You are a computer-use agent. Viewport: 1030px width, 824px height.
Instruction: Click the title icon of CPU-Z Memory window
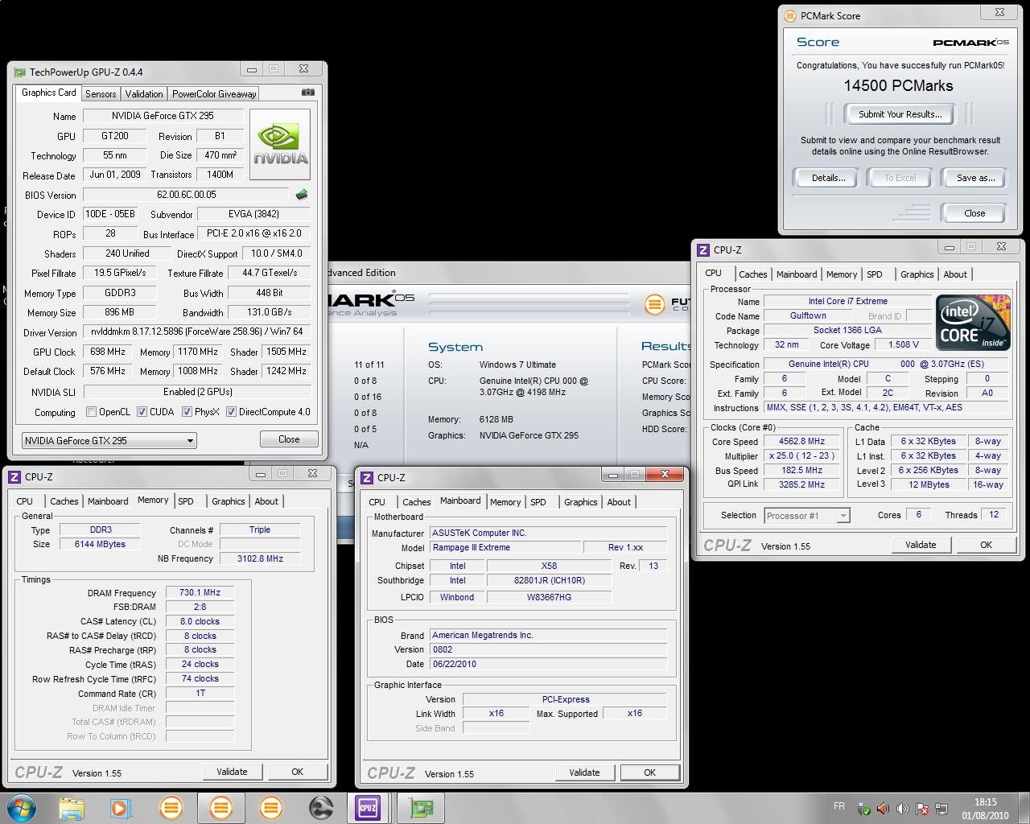pyautogui.click(x=14, y=476)
